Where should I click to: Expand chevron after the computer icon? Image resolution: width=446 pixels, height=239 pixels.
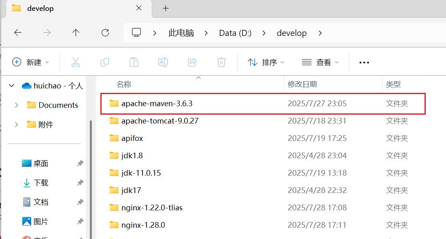(155, 33)
